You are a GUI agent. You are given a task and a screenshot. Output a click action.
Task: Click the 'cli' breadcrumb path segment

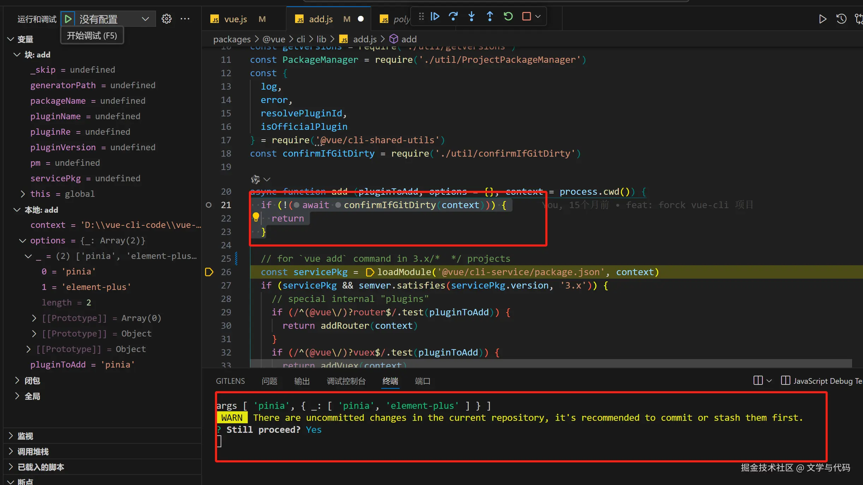[x=301, y=39]
